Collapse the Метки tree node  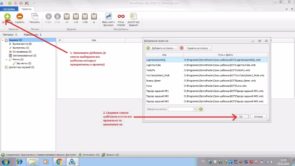coord(6,60)
